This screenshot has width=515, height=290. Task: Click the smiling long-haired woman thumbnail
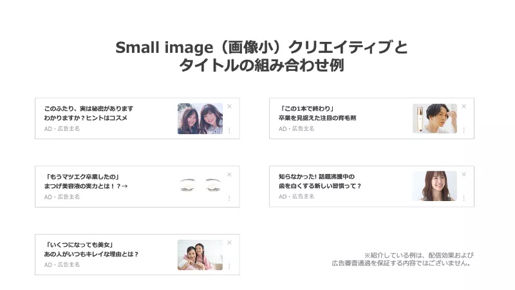click(x=435, y=186)
